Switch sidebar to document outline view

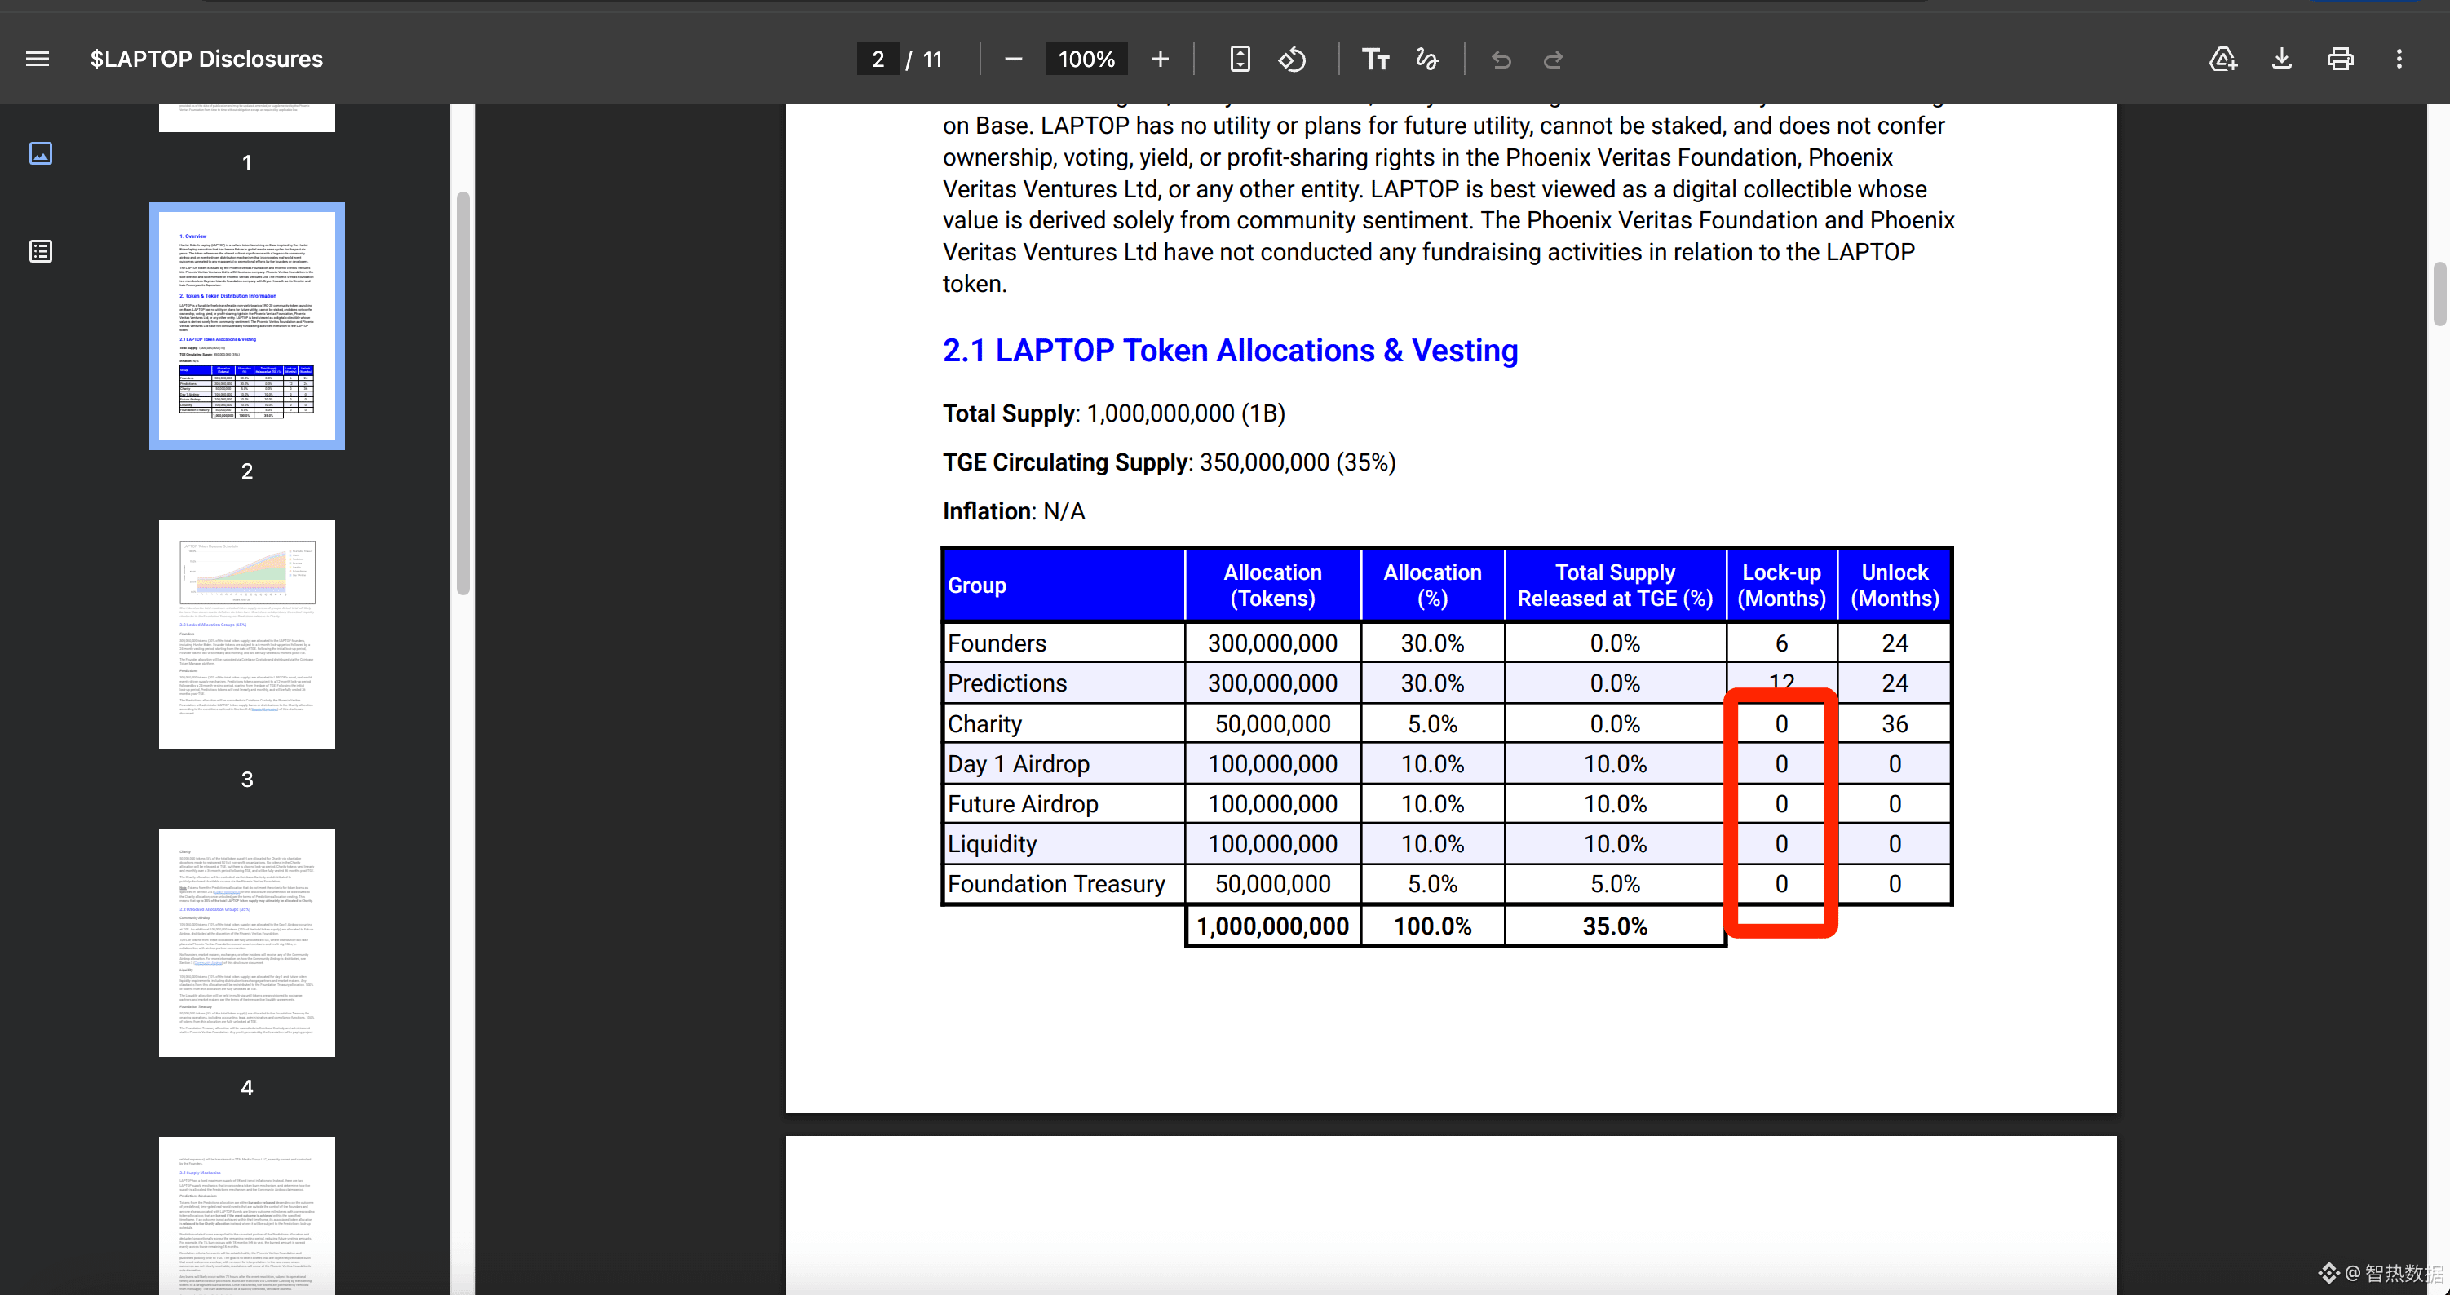40,251
